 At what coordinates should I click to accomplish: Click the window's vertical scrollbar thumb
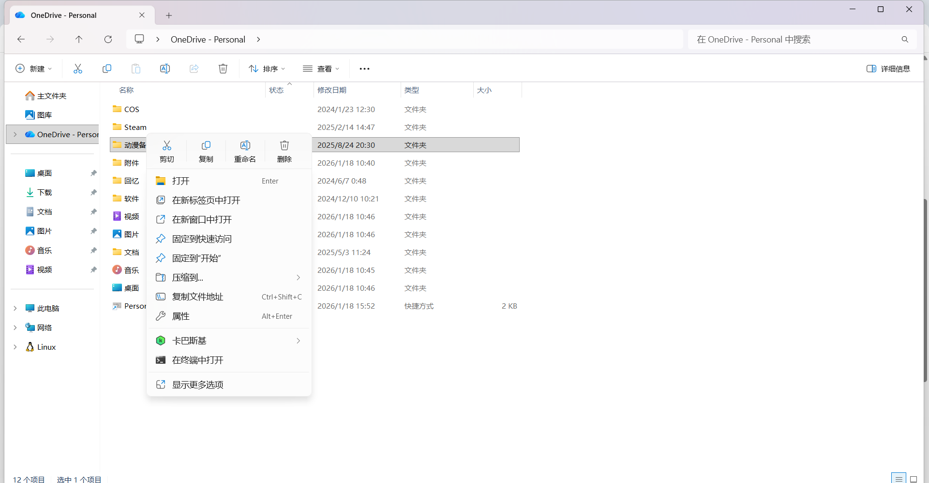coord(926,290)
